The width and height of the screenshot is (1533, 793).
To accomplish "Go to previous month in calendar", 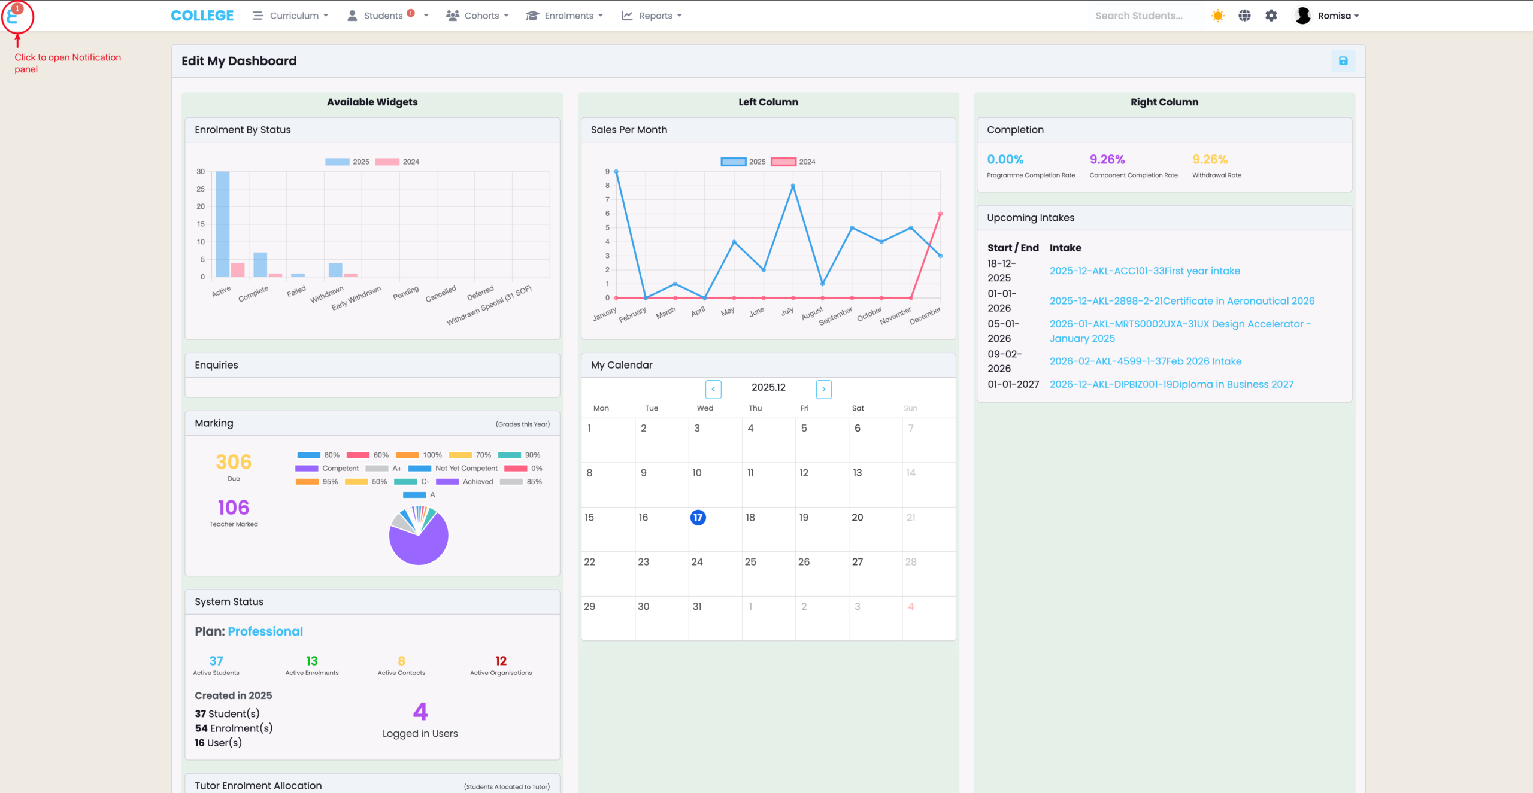I will [713, 389].
